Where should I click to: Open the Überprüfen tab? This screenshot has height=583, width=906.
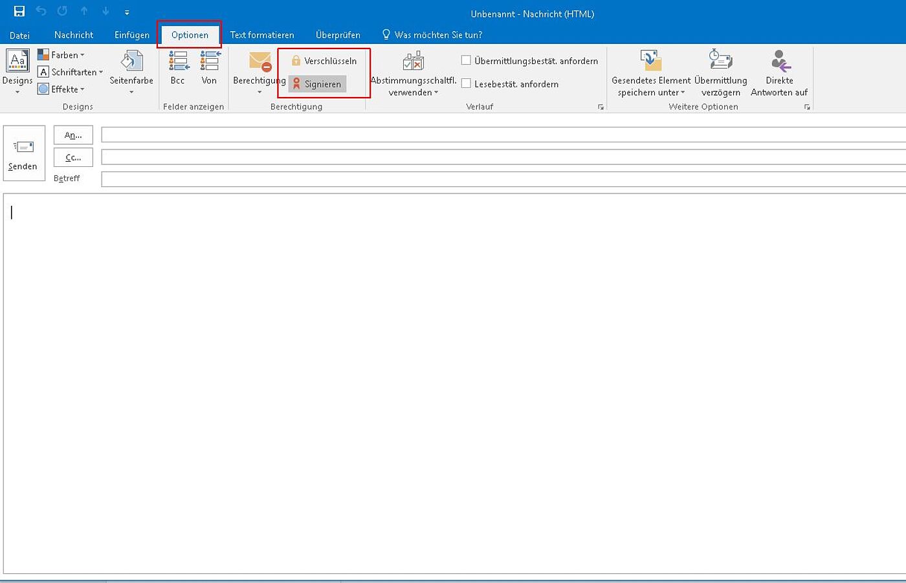pyautogui.click(x=338, y=35)
